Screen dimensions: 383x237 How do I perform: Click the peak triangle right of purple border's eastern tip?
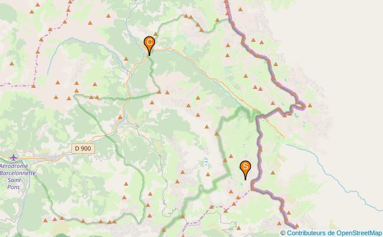(x=310, y=106)
